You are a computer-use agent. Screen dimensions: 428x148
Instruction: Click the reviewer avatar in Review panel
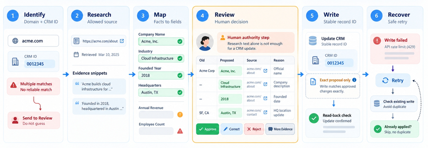tap(205, 42)
